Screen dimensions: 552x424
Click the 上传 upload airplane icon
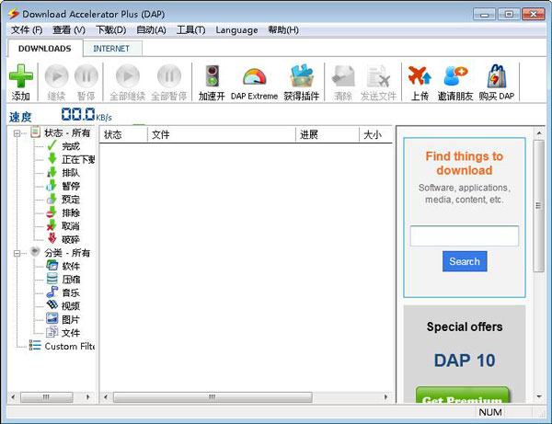(420, 77)
